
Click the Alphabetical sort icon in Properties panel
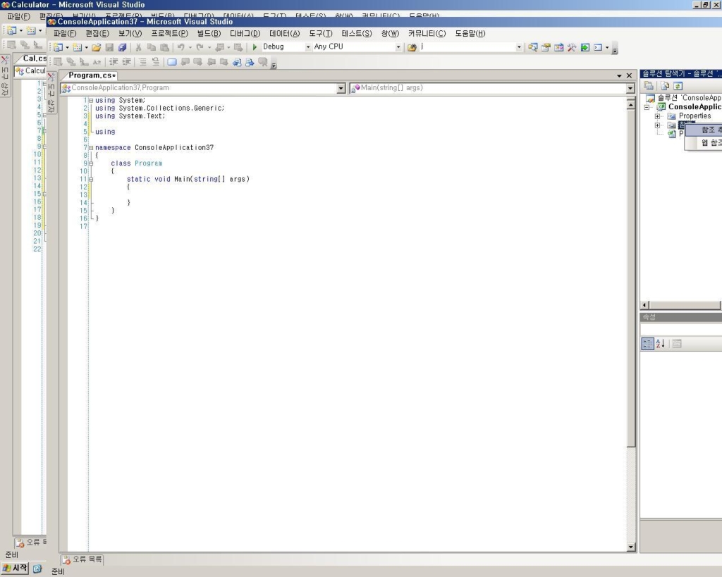[660, 343]
